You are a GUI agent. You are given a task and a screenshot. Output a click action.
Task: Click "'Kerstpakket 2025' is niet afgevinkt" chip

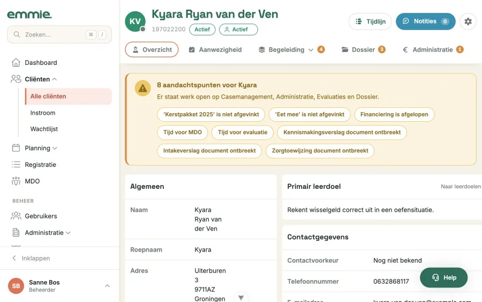click(x=211, y=114)
